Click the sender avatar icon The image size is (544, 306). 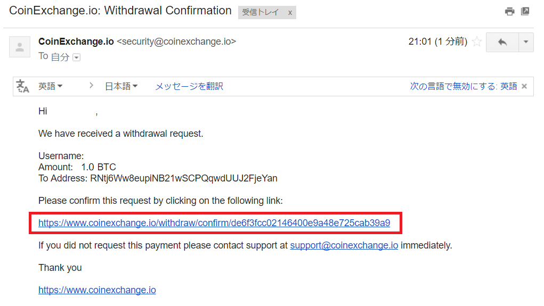point(20,47)
